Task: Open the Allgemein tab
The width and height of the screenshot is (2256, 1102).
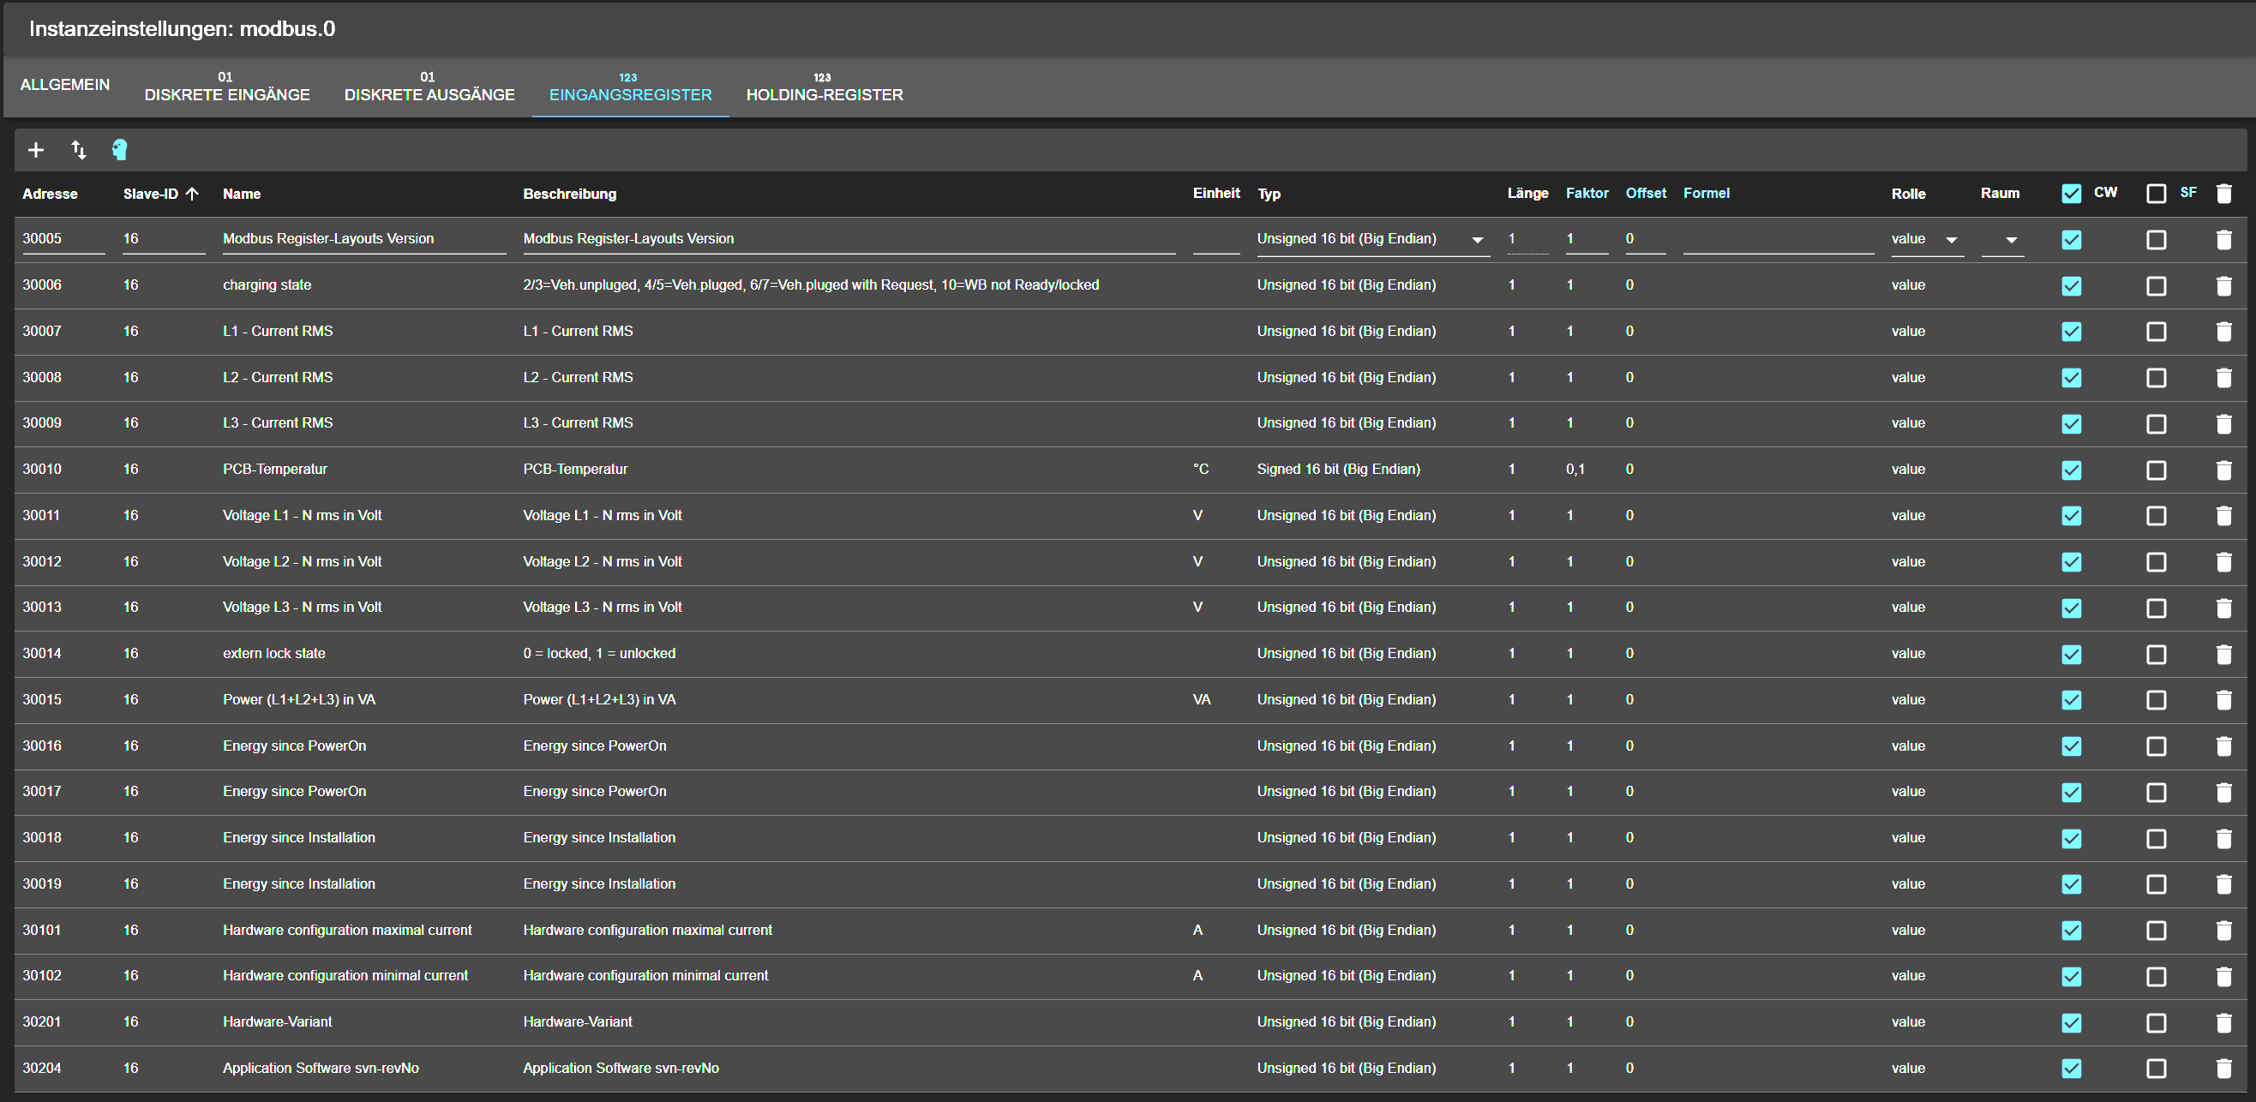Action: [x=65, y=85]
